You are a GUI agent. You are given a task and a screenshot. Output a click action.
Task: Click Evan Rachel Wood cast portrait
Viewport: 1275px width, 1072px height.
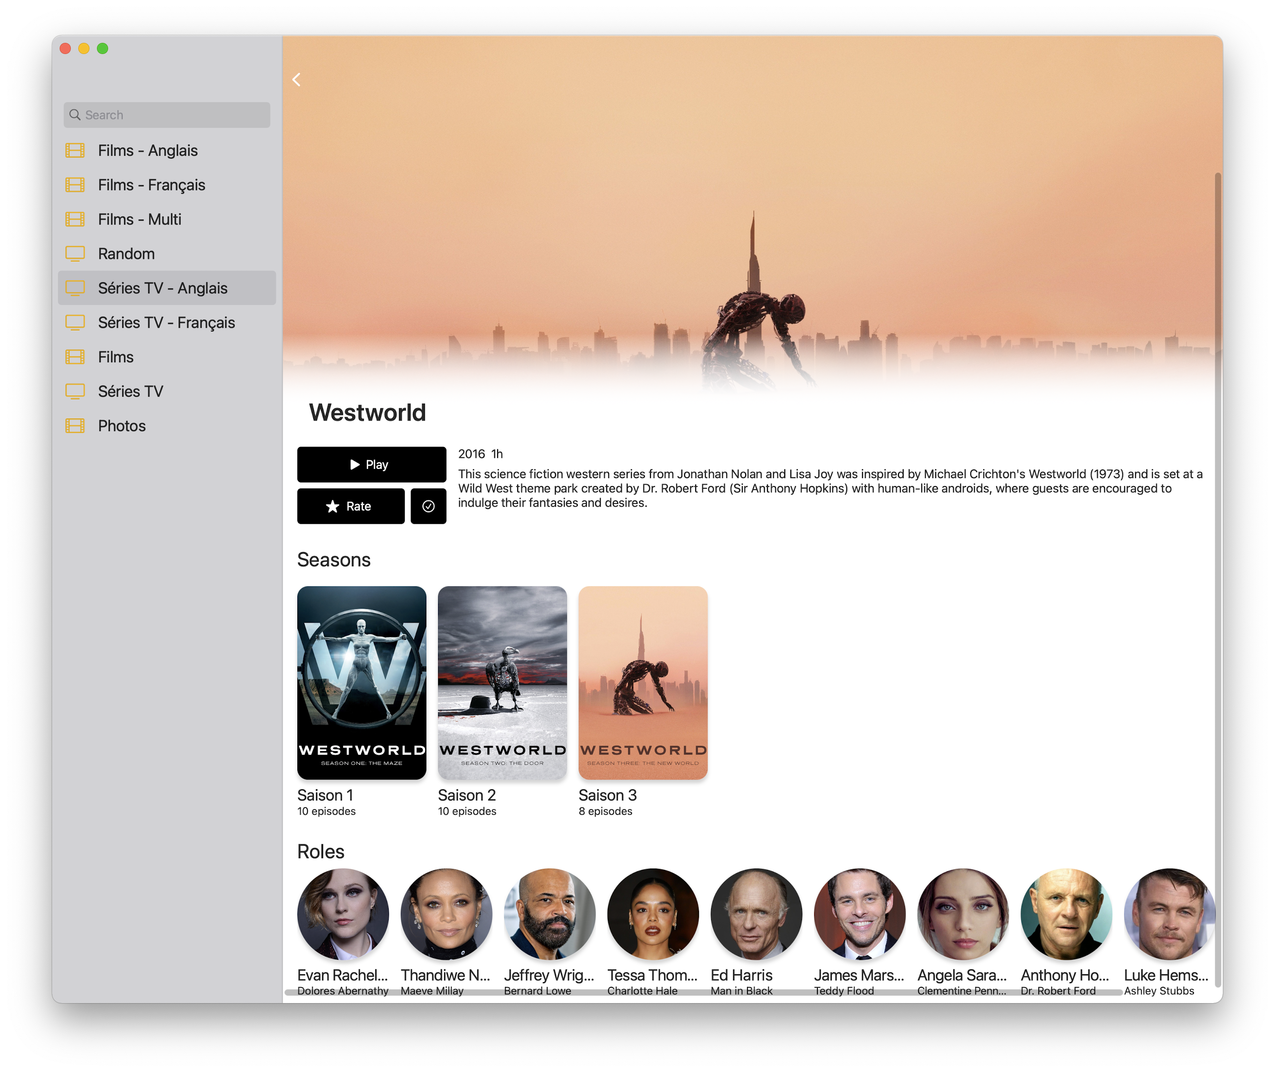click(343, 913)
